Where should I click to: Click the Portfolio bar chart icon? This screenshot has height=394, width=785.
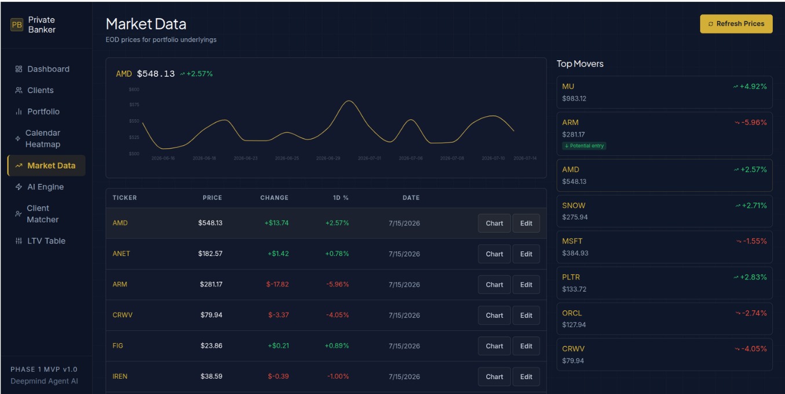(x=19, y=112)
